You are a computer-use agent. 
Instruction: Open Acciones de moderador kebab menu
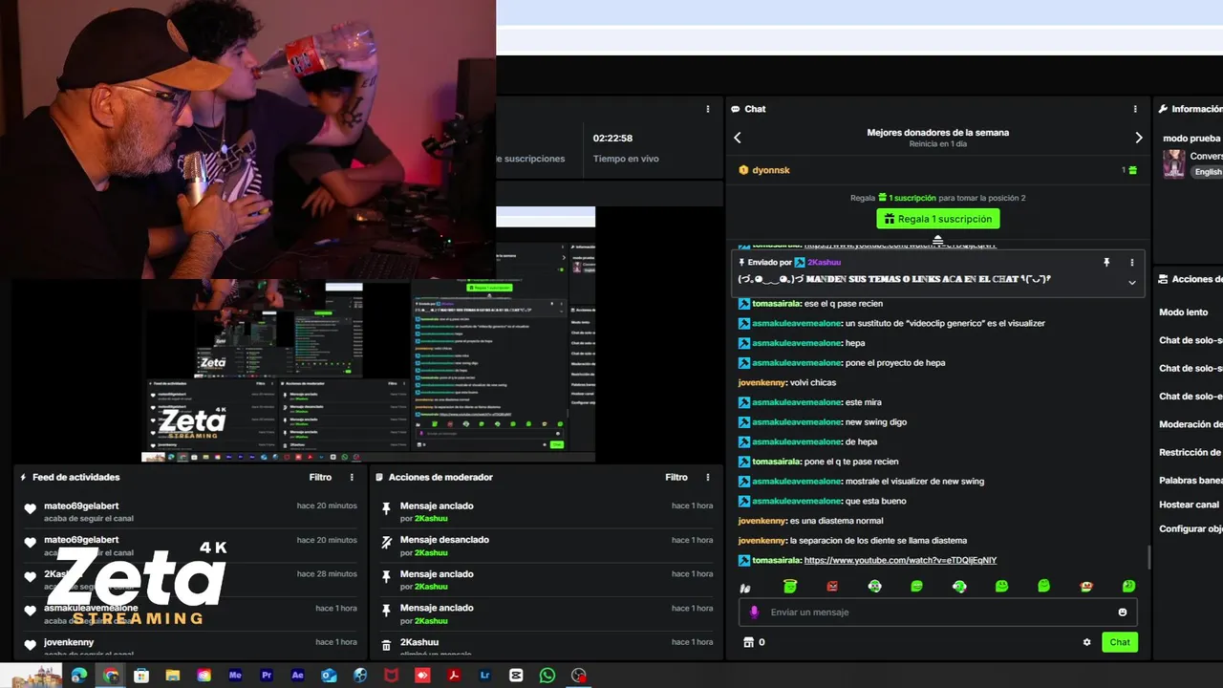coord(708,477)
